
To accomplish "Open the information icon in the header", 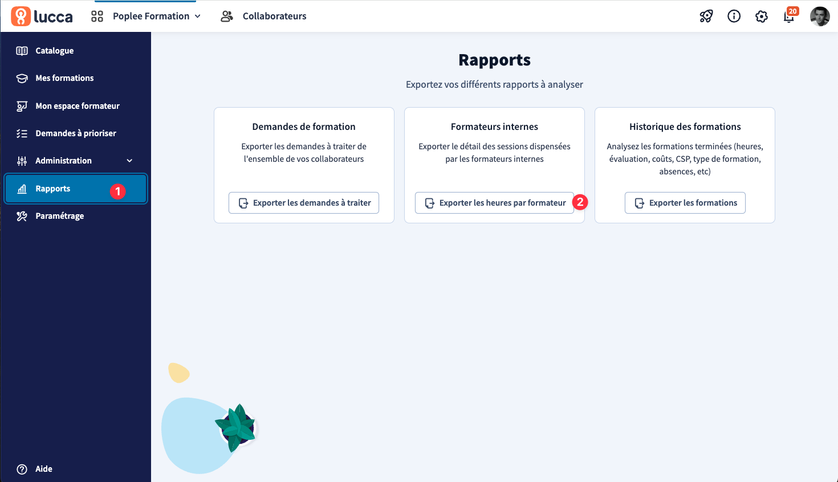I will pos(734,16).
